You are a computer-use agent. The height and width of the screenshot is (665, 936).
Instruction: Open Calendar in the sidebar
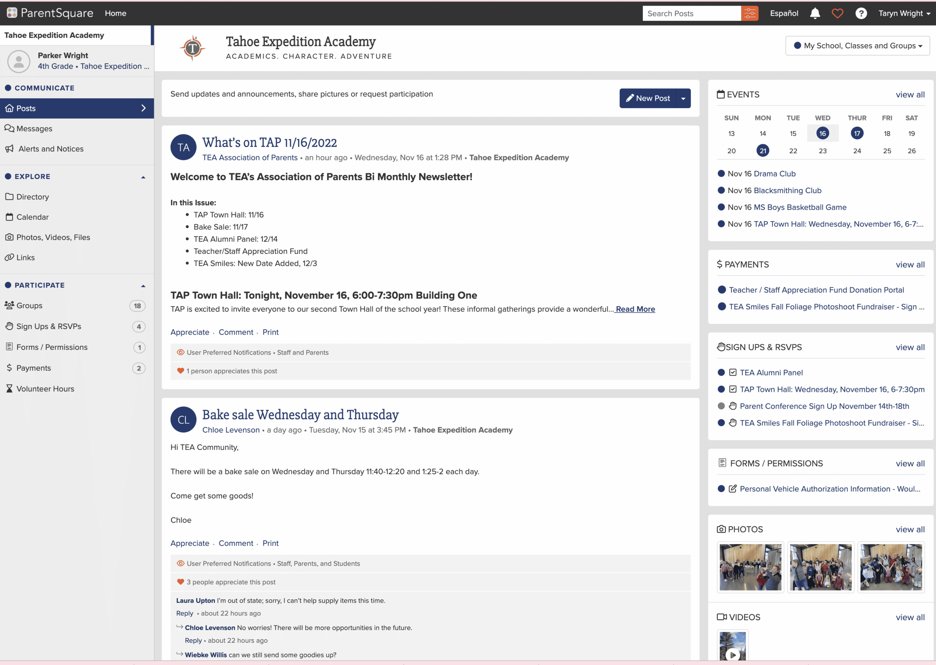pos(77,217)
